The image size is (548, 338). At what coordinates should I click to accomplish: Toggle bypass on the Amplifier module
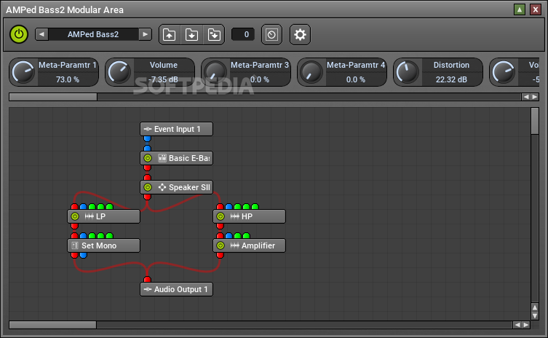(221, 245)
